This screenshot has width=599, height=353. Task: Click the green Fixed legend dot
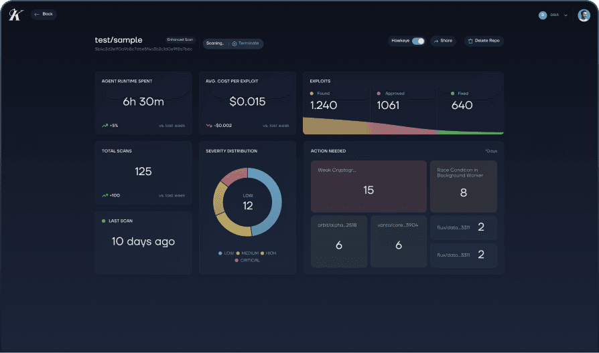pos(453,94)
